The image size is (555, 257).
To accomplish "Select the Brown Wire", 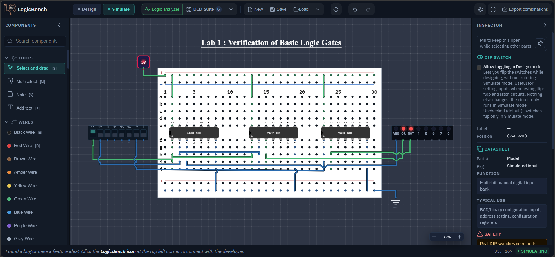I will click(x=35, y=159).
